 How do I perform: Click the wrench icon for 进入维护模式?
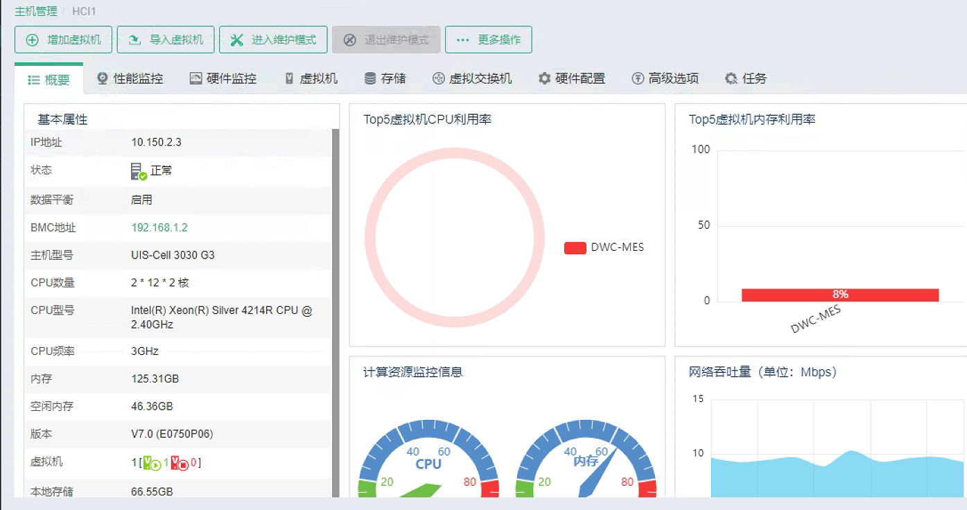(x=237, y=40)
